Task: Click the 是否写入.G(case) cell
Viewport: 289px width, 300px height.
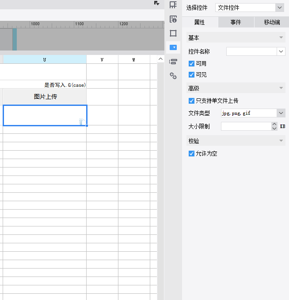Action: coord(65,85)
